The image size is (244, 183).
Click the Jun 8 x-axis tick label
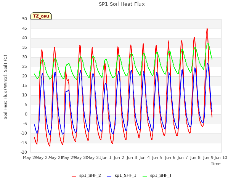[x=195, y=157]
